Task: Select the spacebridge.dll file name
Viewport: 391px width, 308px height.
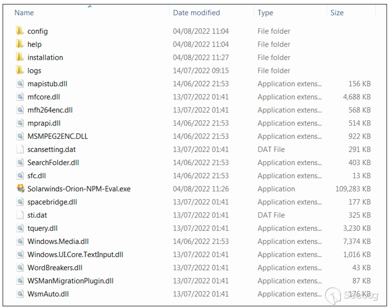Action: pos(52,202)
